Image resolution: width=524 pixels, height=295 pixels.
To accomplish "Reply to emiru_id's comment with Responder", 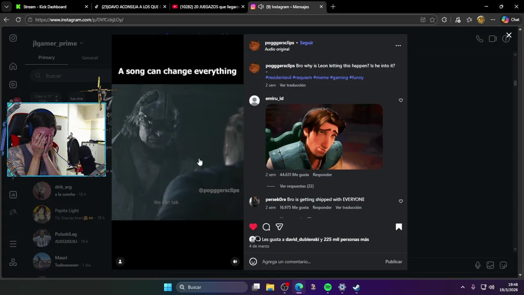I will coord(322,175).
